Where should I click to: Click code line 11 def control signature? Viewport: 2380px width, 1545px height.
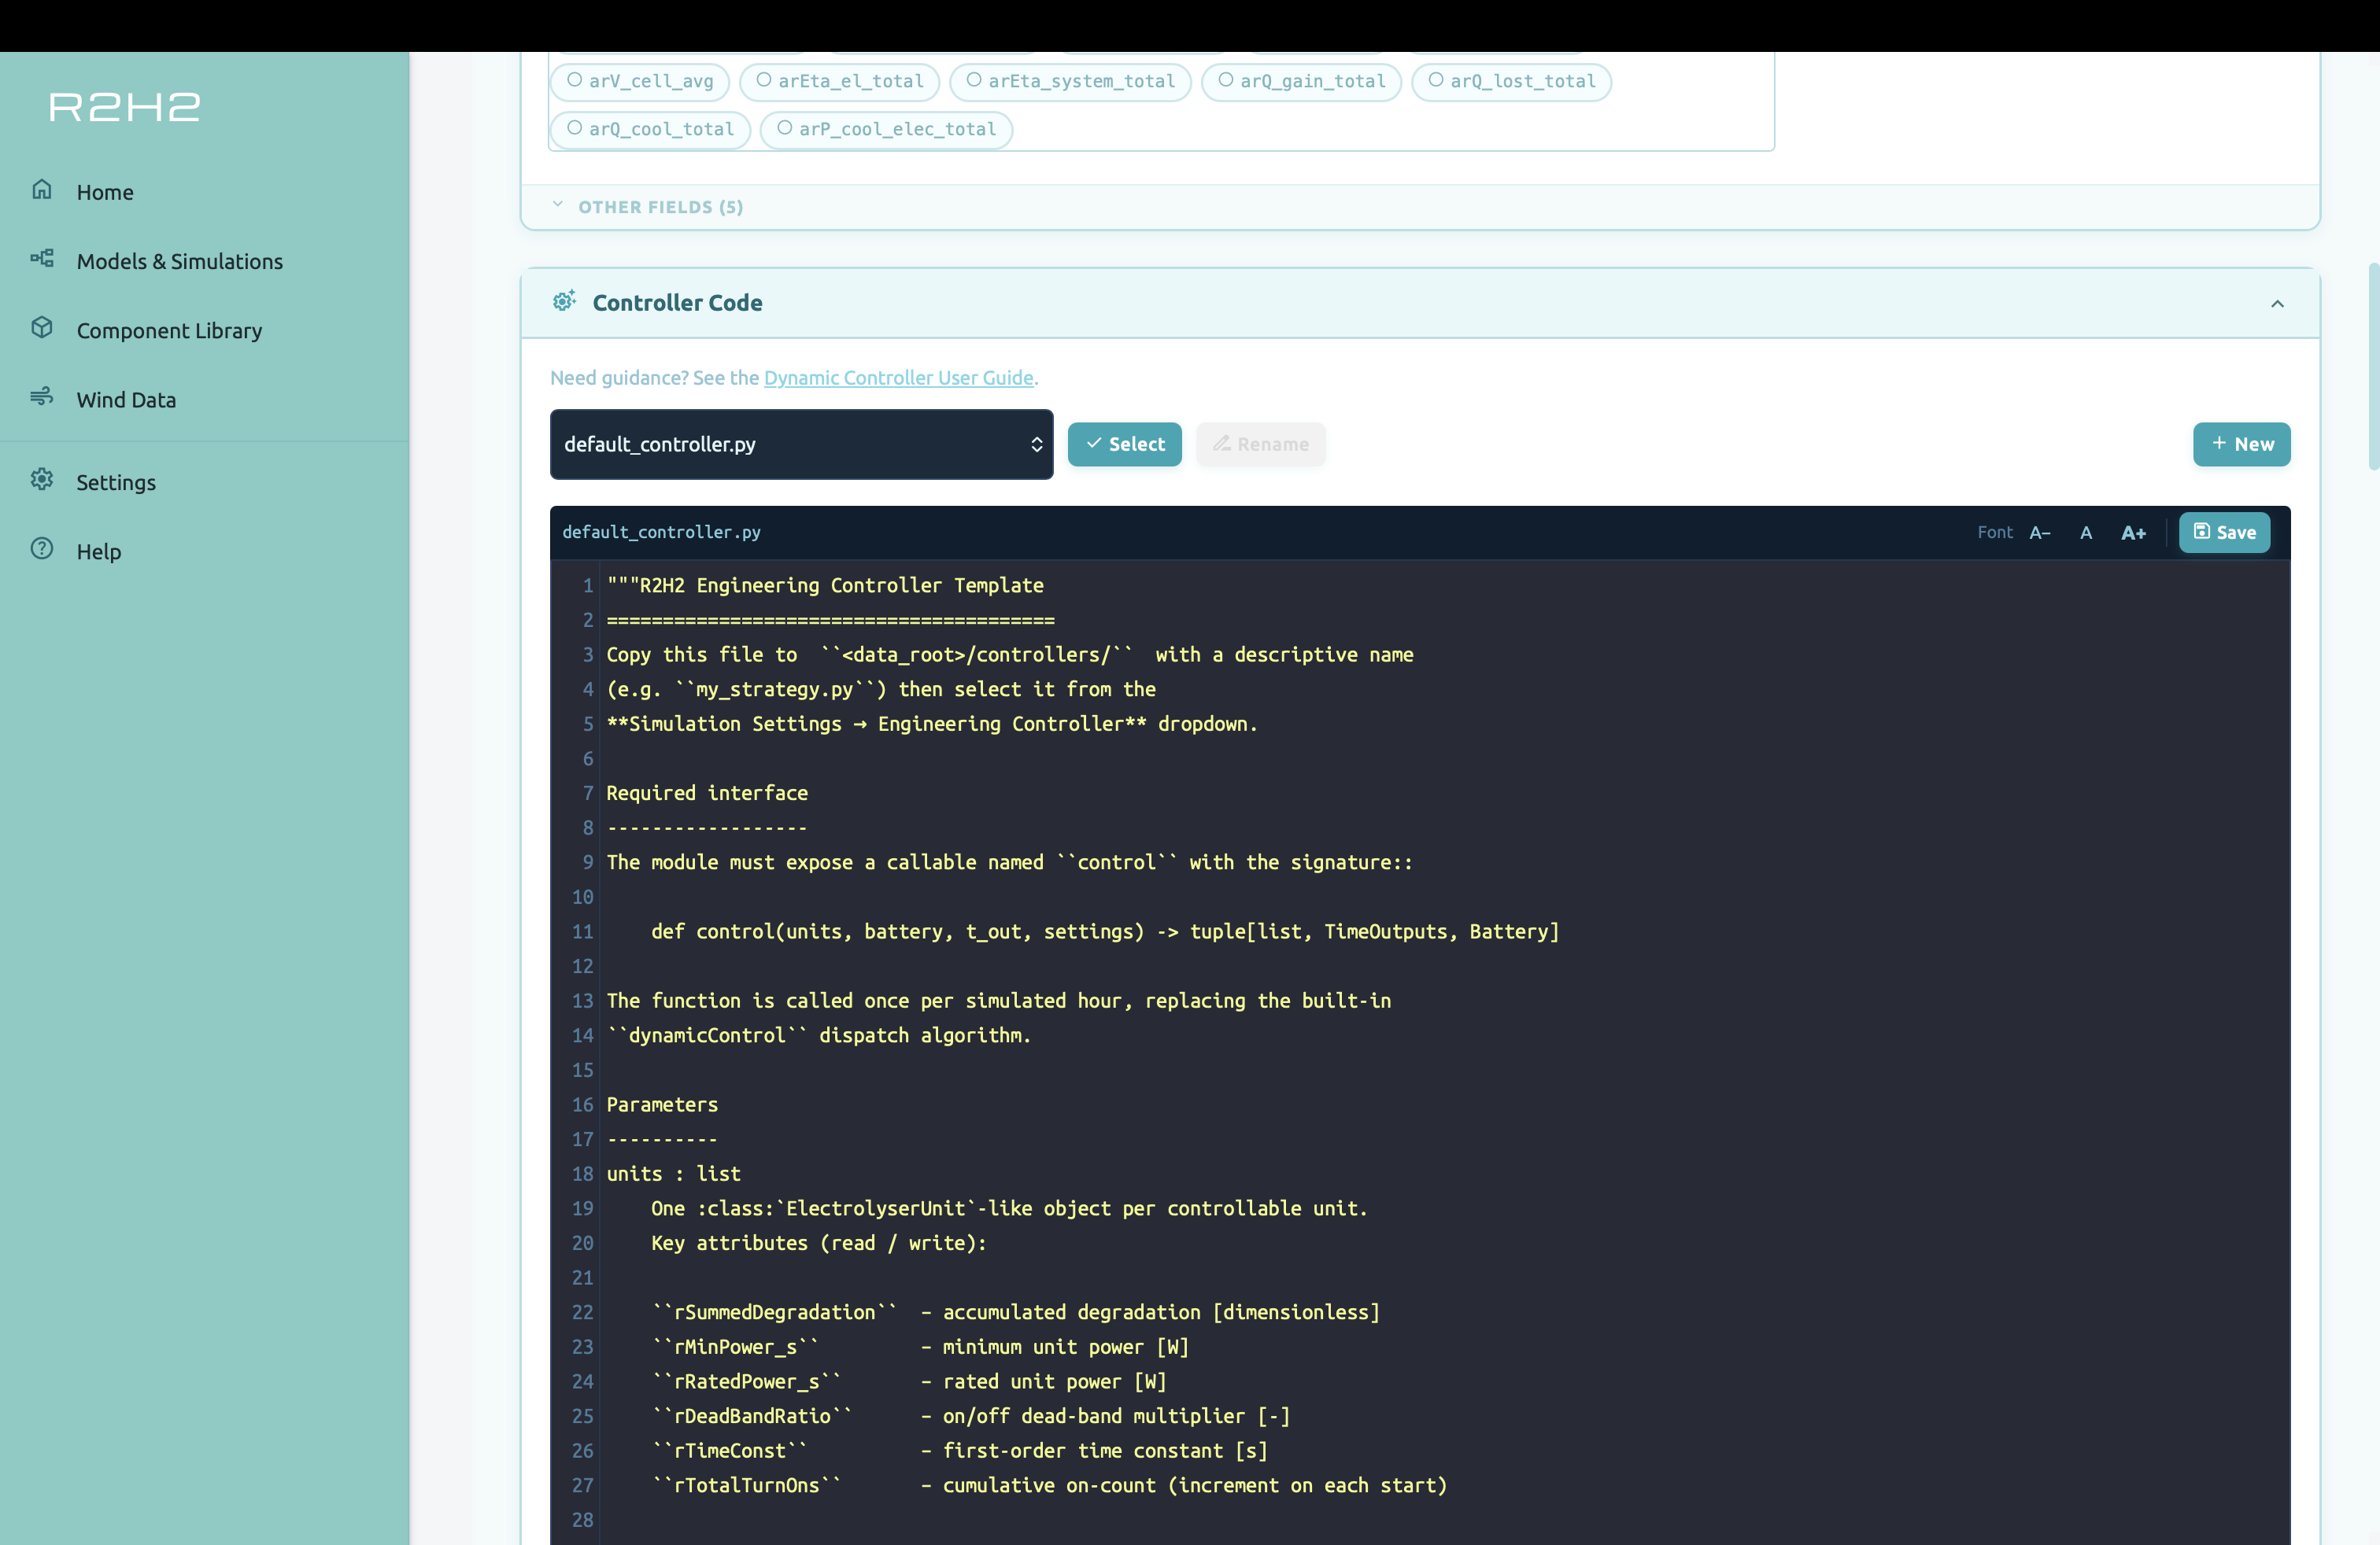[x=1105, y=931]
